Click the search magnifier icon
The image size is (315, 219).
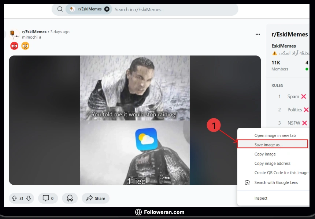tap(59, 9)
